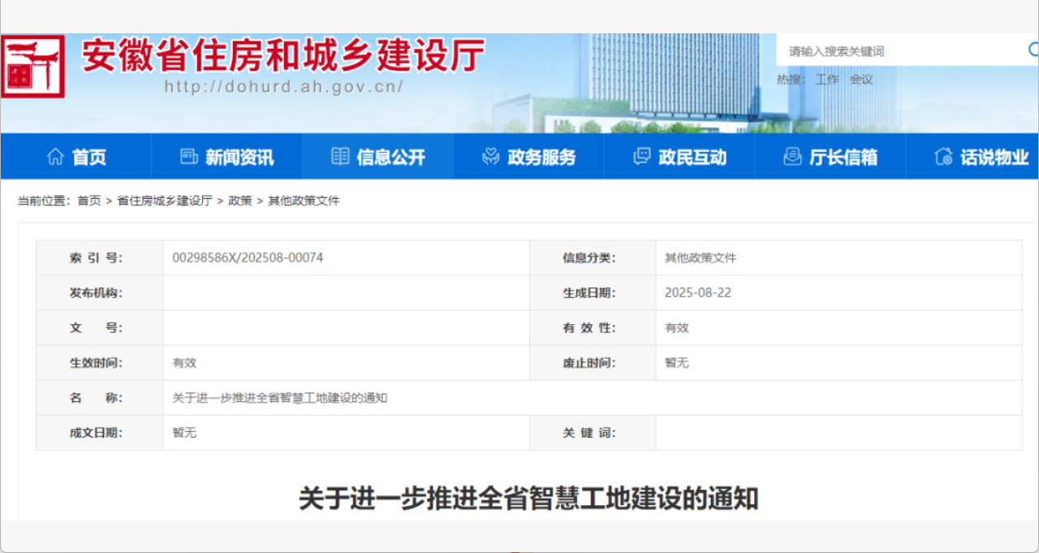
Task: Click the property icon beside 话说物业
Action: pos(943,157)
